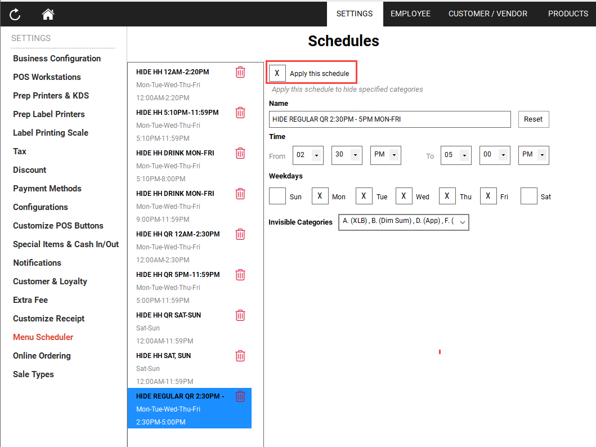The width and height of the screenshot is (596, 447).
Task: Delete the "HIDE HH 12AM-2:20PM" schedule
Action: tap(240, 72)
